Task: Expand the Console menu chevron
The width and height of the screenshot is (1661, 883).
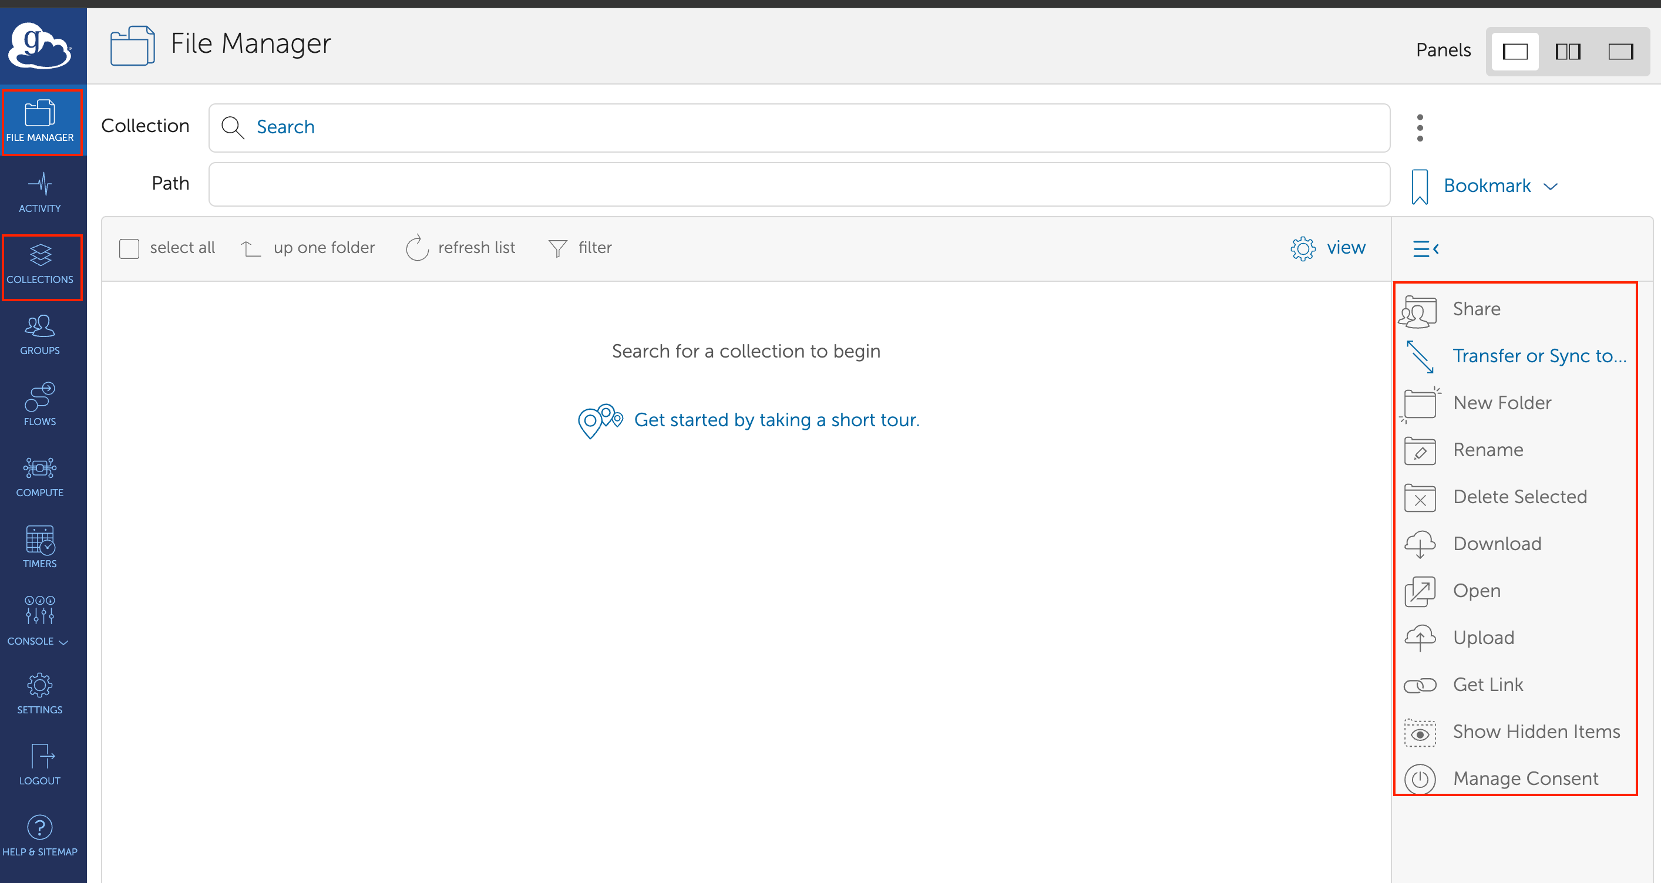Action: point(63,642)
